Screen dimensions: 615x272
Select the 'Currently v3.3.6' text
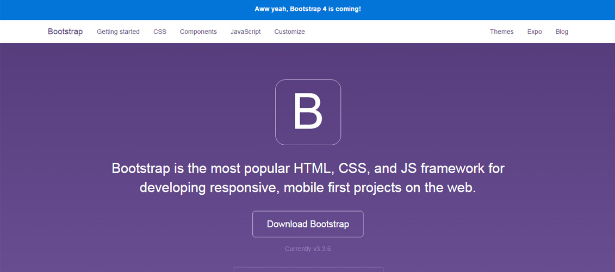pos(308,249)
